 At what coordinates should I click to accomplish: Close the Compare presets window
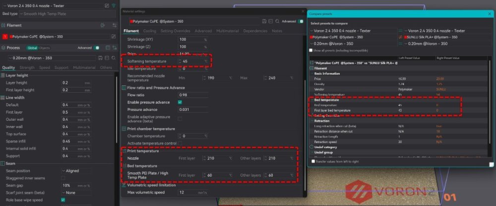click(x=490, y=14)
